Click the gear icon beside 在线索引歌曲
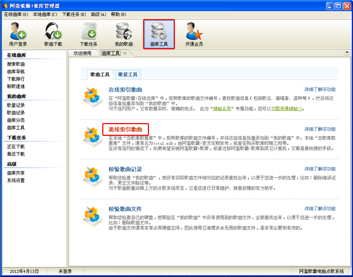The width and height of the screenshot is (353, 277). click(x=93, y=97)
